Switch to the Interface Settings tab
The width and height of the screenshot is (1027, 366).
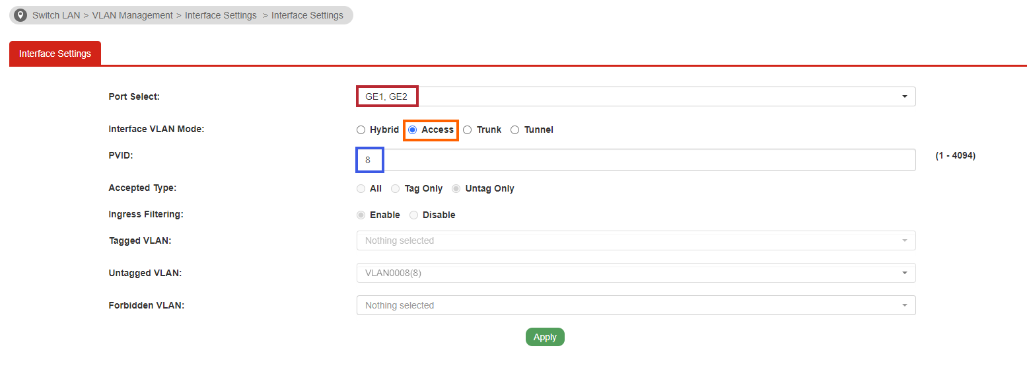pos(55,54)
